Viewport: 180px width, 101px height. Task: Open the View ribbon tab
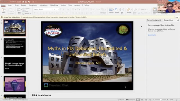[70, 5]
